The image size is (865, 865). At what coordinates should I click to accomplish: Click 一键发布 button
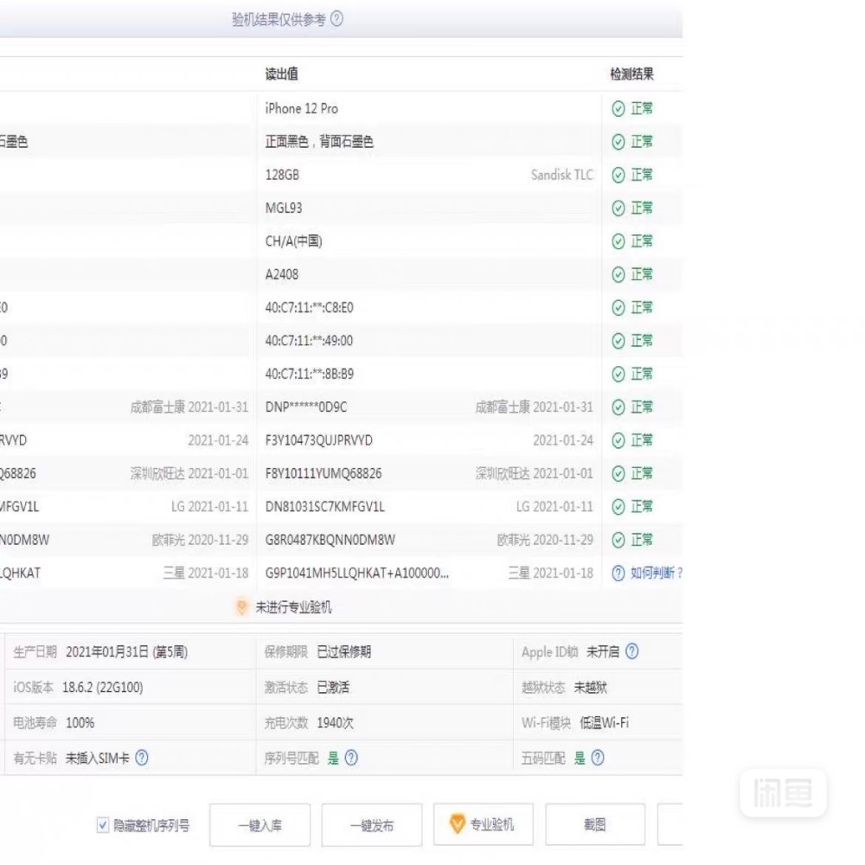point(372,825)
